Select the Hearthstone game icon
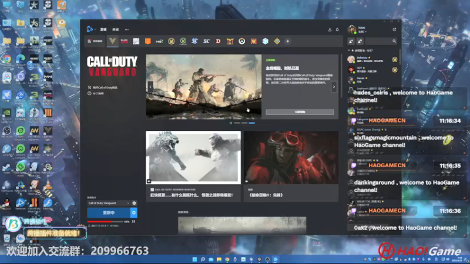 click(277, 41)
